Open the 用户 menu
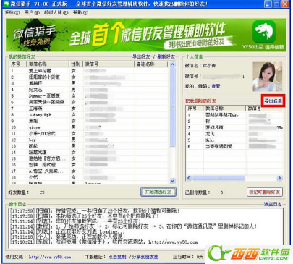 (x=32, y=12)
